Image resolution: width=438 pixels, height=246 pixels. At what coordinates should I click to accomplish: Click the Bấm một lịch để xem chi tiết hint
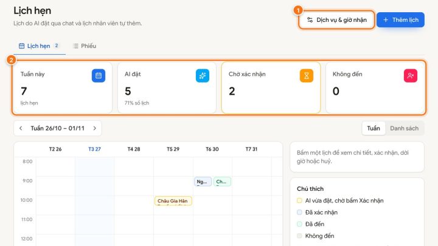pyautogui.click(x=352, y=157)
